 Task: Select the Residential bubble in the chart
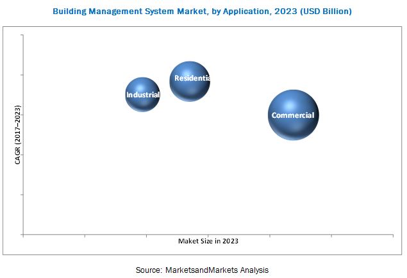[189, 81]
